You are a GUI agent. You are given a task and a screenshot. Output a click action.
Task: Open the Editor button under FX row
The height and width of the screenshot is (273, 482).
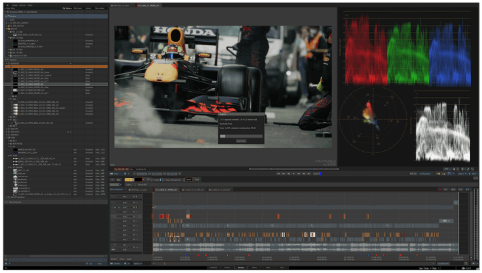point(129,185)
